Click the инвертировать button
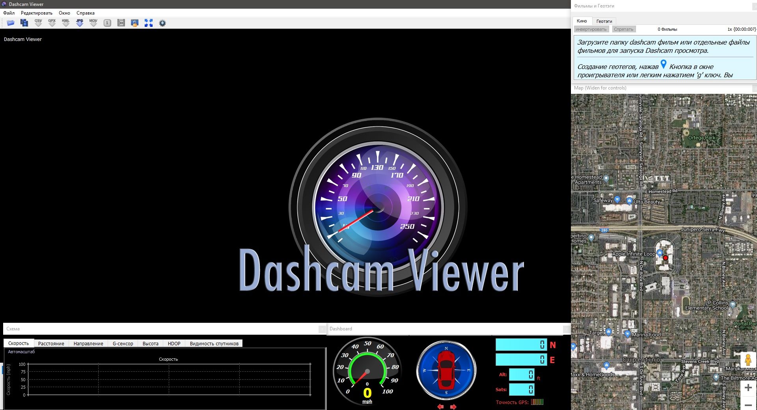This screenshot has height=410, width=757. tap(591, 29)
